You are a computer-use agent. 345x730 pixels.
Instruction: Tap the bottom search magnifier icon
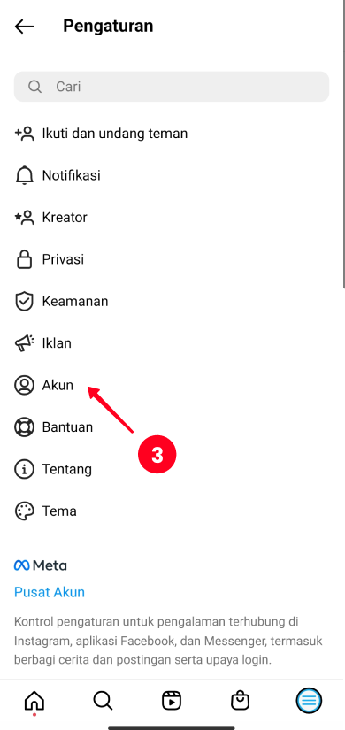pos(103,700)
